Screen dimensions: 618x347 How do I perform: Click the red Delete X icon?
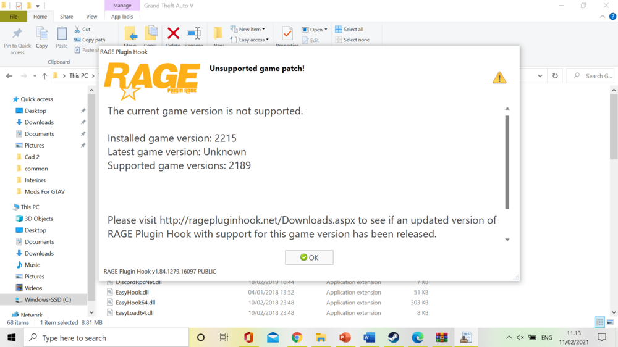point(173,33)
